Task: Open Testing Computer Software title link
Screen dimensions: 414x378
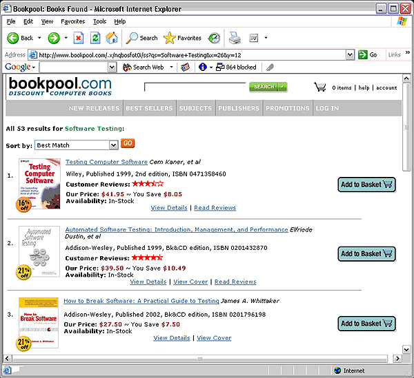Action: click(106, 162)
